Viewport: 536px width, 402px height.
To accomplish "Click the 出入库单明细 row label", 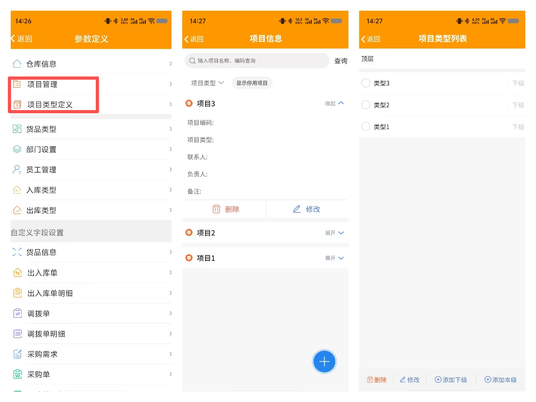I will (x=50, y=293).
